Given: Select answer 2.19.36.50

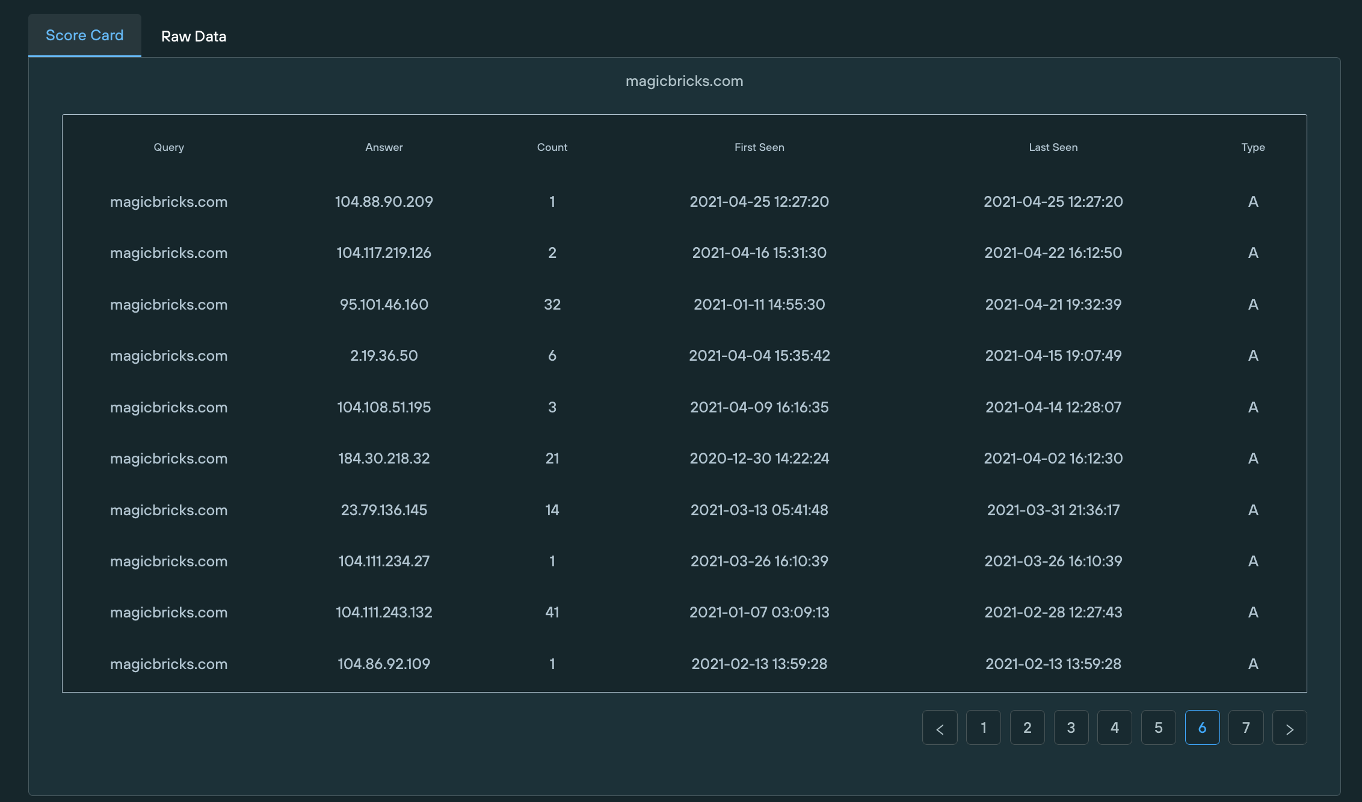Looking at the screenshot, I should tap(384, 355).
